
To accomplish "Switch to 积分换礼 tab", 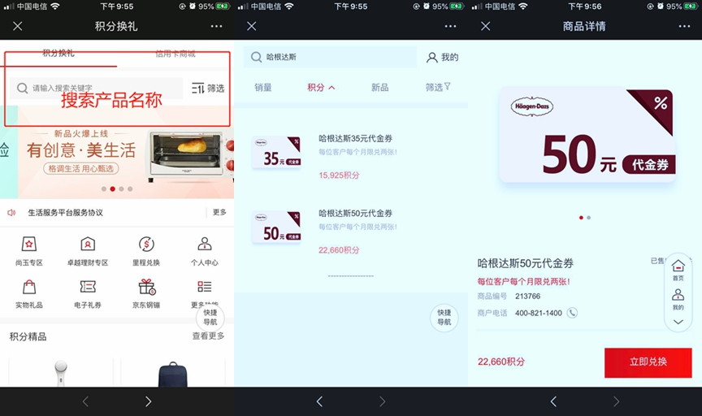I will (58, 54).
